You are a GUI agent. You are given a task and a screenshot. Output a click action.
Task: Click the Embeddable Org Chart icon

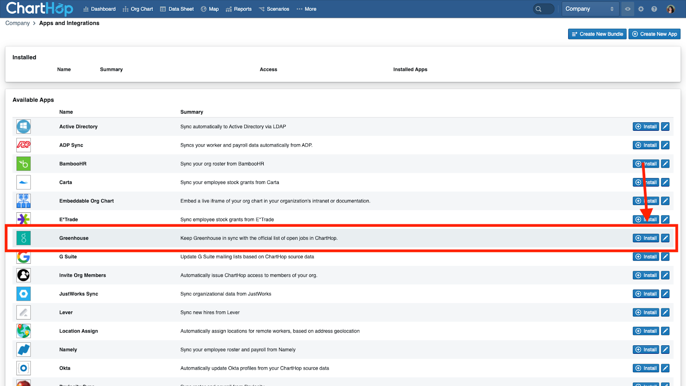[x=24, y=201]
